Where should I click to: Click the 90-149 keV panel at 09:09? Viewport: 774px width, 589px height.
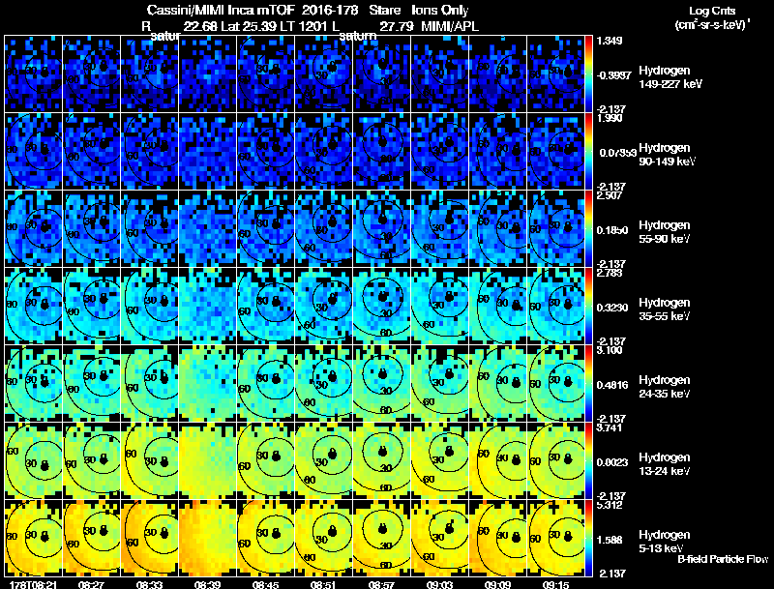[497, 151]
